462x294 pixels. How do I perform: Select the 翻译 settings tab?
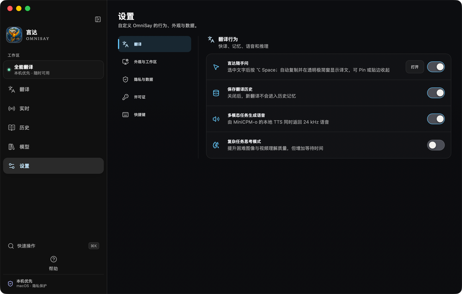coord(154,44)
